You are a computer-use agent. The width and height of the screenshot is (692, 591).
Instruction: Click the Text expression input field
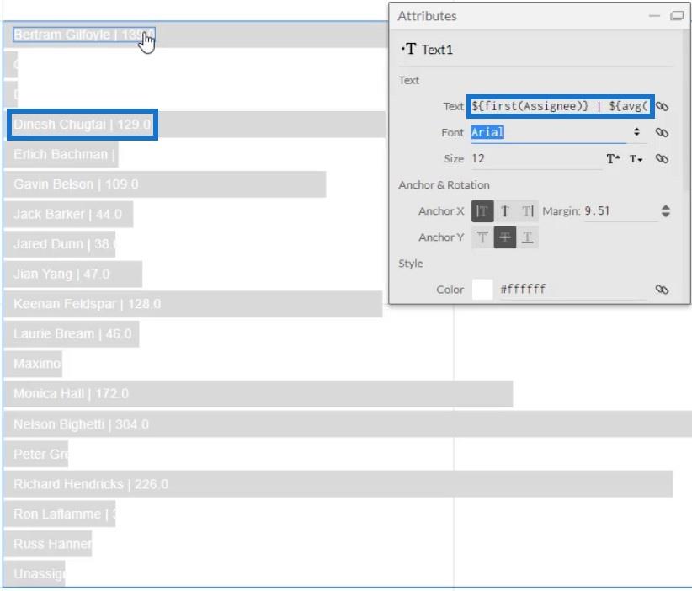pos(560,106)
